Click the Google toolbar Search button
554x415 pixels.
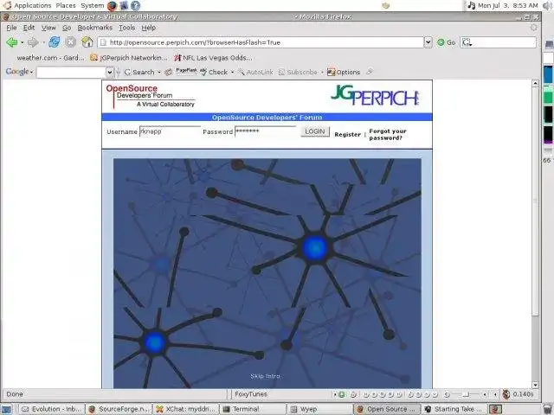(x=139, y=72)
